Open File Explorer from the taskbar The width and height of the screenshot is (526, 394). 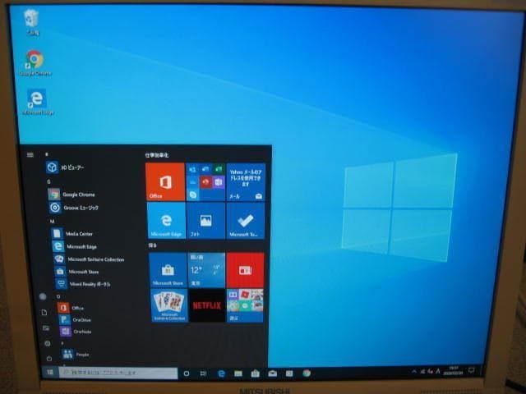pyautogui.click(x=238, y=373)
